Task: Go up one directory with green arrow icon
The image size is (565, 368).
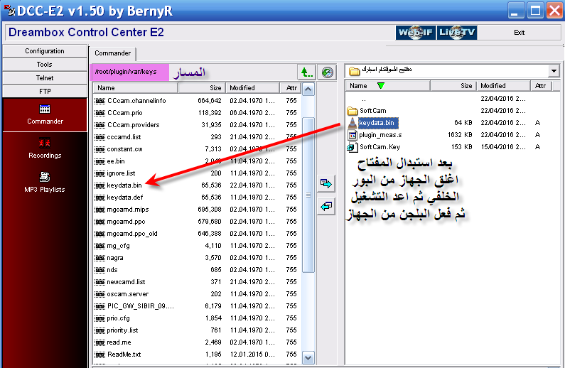Action: pos(306,72)
